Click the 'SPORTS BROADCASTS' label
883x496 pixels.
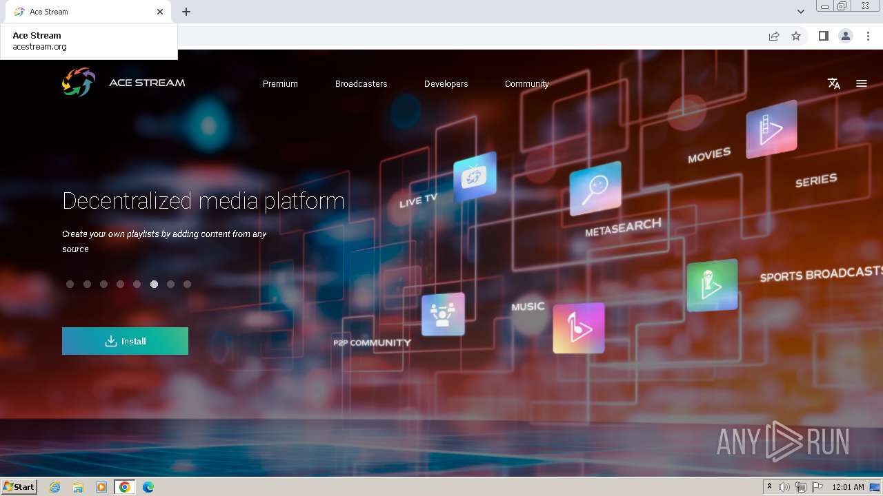[x=821, y=273]
